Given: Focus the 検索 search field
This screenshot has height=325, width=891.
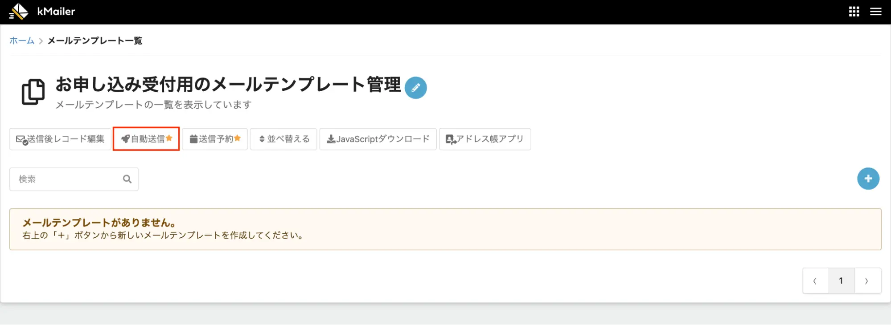Looking at the screenshot, I should coord(67,179).
